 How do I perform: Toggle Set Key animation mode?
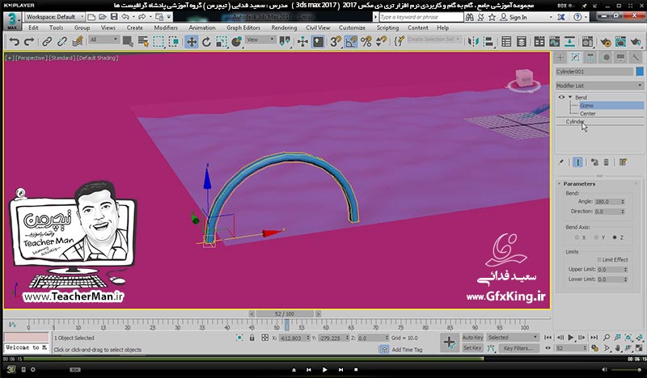[x=472, y=348]
